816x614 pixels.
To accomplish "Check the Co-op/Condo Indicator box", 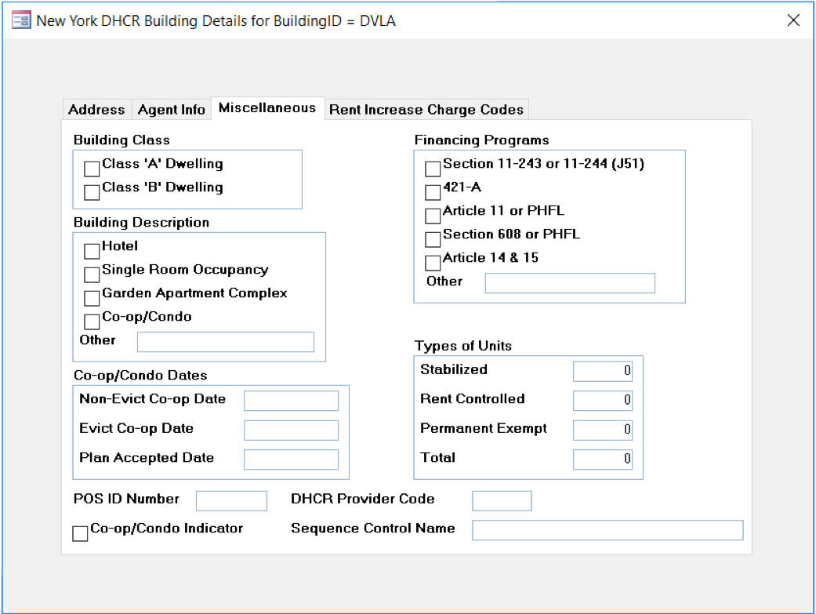I will [x=80, y=533].
